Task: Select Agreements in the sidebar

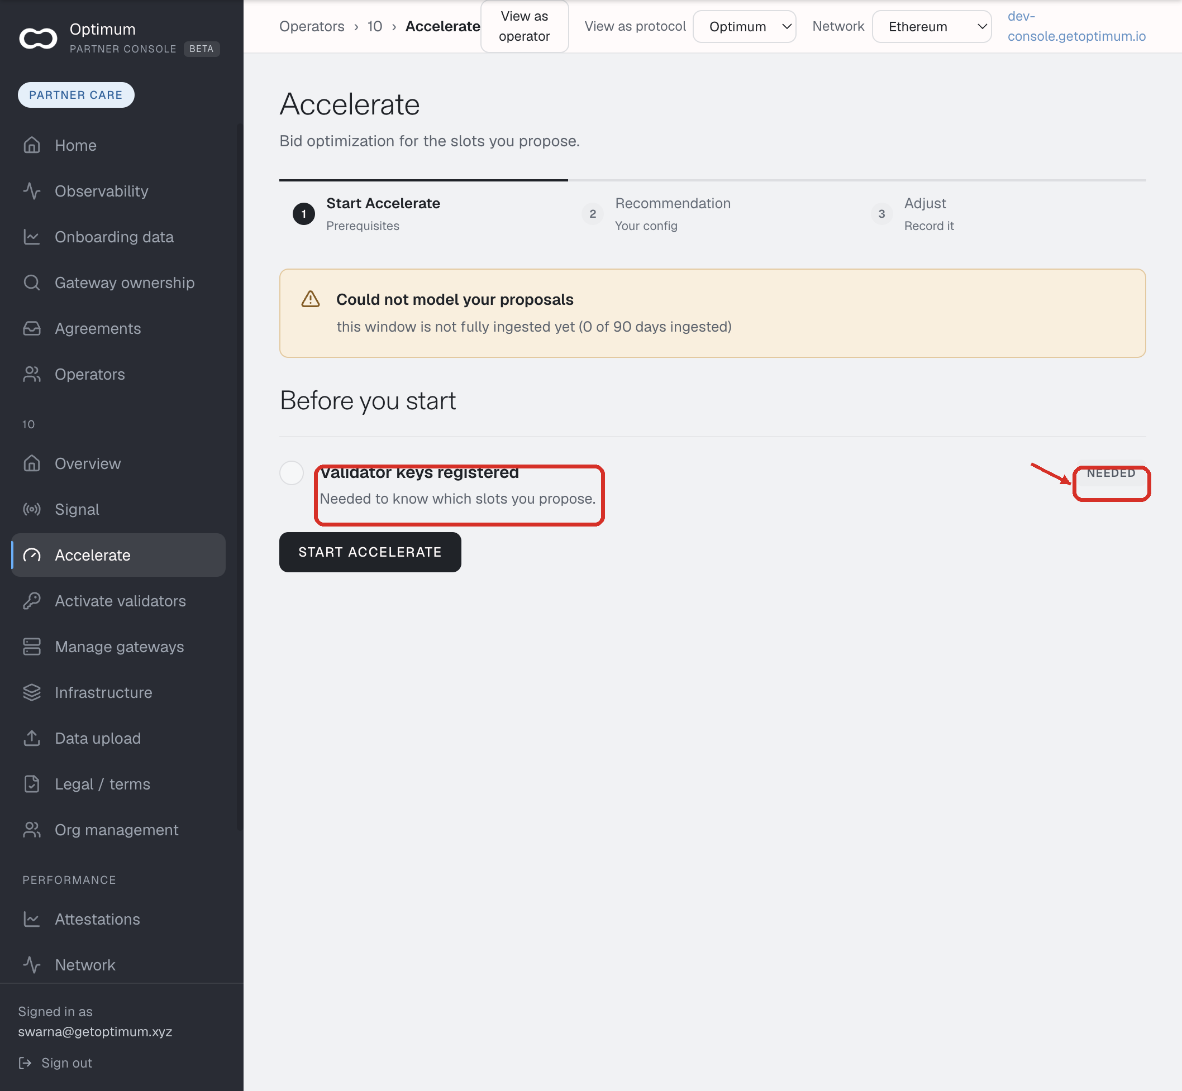Action: pos(118,328)
